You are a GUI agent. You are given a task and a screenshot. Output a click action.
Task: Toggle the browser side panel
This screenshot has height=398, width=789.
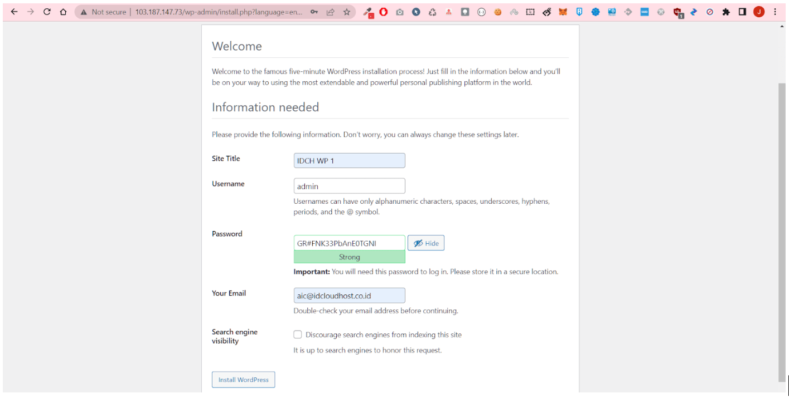click(742, 12)
